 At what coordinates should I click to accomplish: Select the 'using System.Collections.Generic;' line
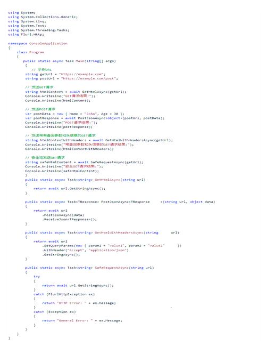tap(43, 17)
